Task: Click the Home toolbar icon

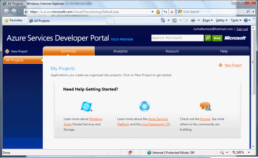Action: [163, 20]
